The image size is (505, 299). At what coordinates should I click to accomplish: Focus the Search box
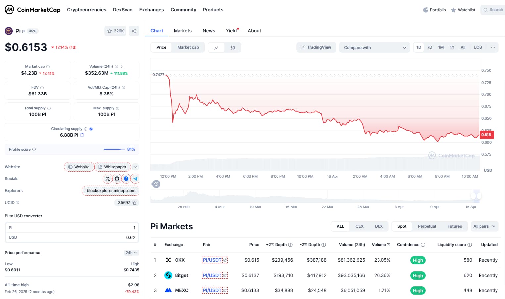[x=493, y=10]
